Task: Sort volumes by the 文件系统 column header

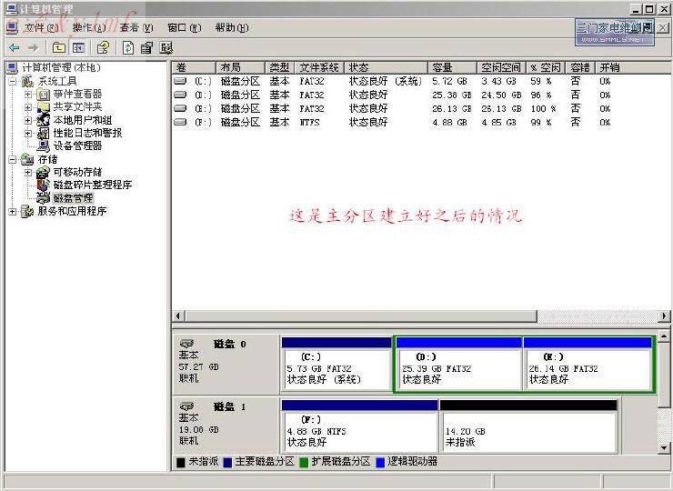Action: (x=319, y=67)
